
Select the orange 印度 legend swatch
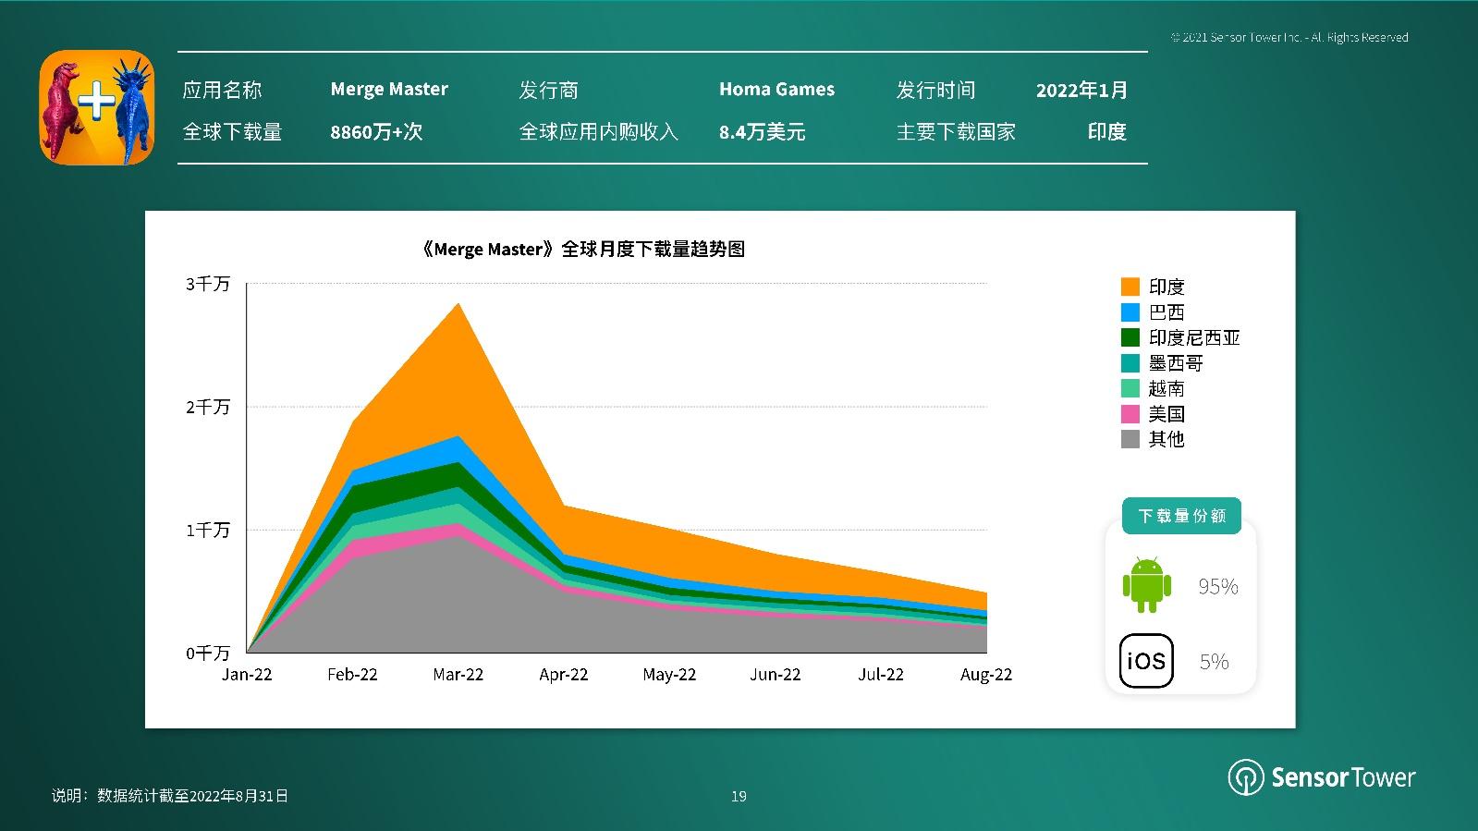[1130, 287]
